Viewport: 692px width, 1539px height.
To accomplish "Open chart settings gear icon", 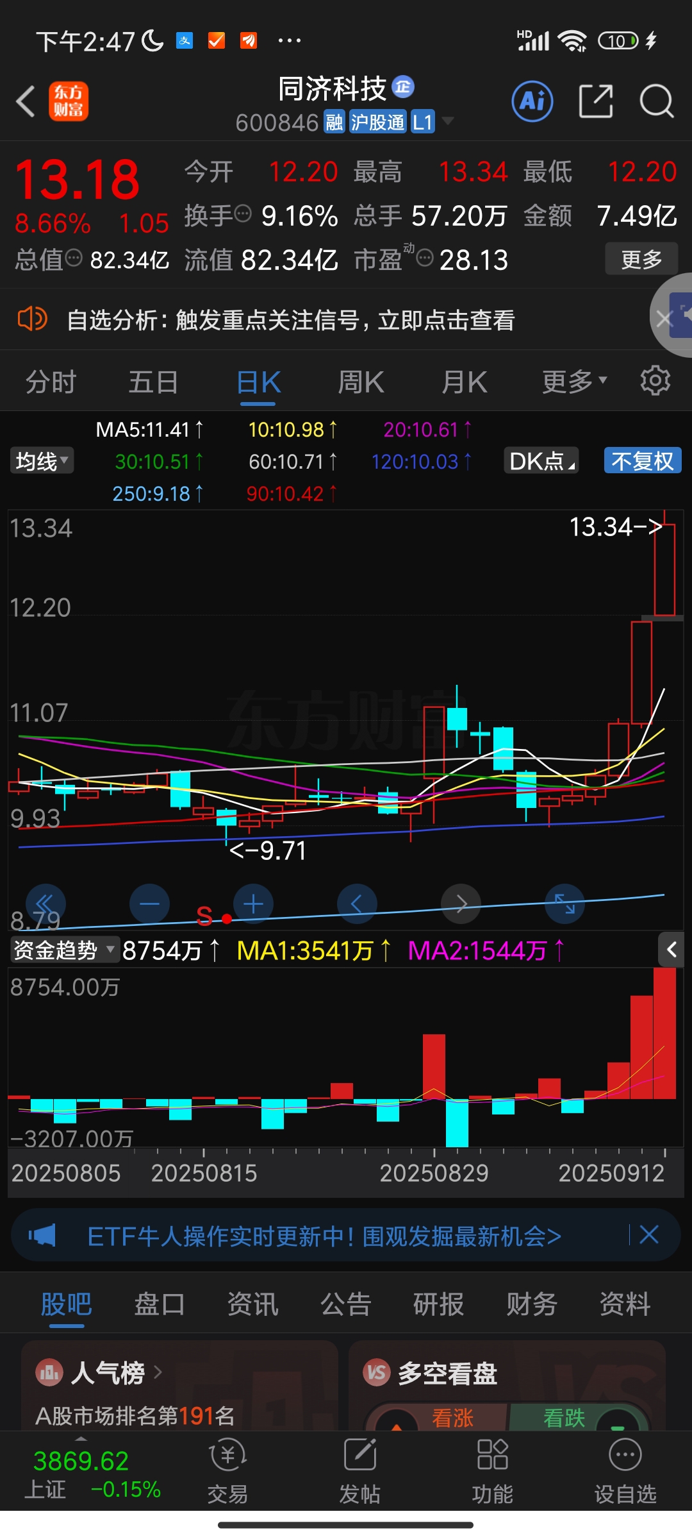I will pyautogui.click(x=655, y=381).
